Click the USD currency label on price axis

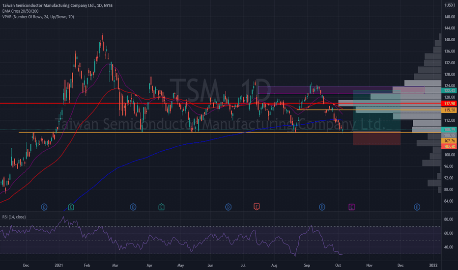(x=449, y=5)
